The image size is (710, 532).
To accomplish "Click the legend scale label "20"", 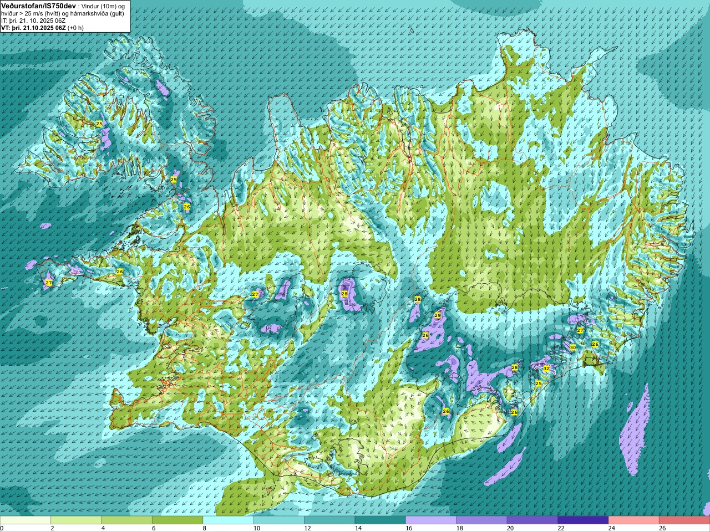I will tap(510, 528).
